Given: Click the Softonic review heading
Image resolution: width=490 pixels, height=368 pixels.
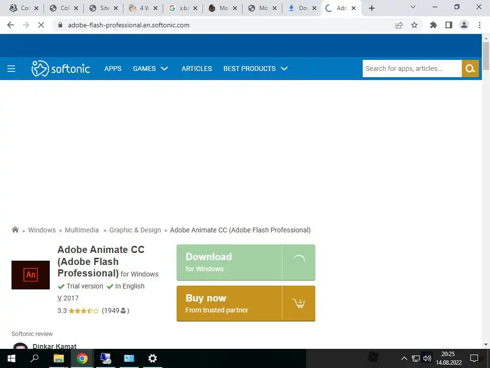Looking at the screenshot, I should pyautogui.click(x=32, y=334).
